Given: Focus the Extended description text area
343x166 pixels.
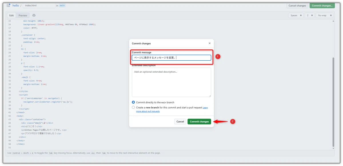Looking at the screenshot, I should pyautogui.click(x=171, y=82).
